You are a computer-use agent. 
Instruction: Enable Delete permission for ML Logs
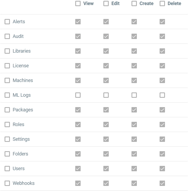[x=162, y=95]
